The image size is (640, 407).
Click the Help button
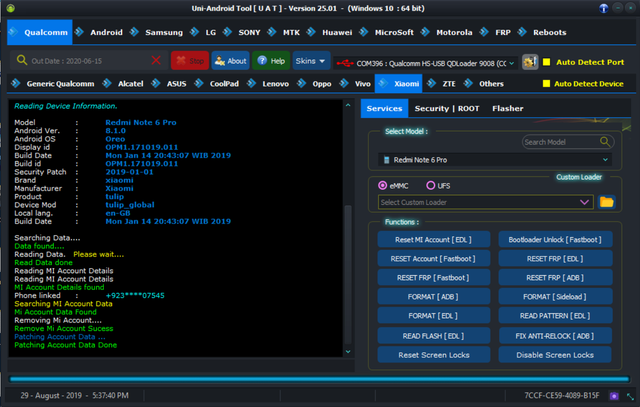(271, 61)
